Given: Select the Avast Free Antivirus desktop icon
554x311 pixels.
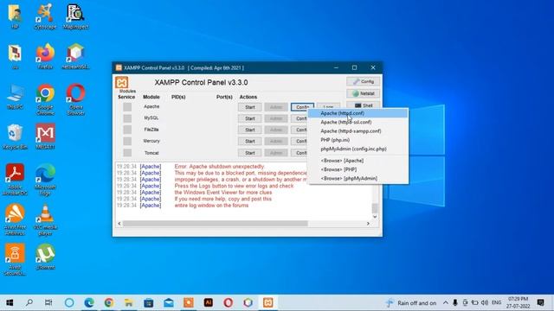Looking at the screenshot, I should pyautogui.click(x=15, y=219).
